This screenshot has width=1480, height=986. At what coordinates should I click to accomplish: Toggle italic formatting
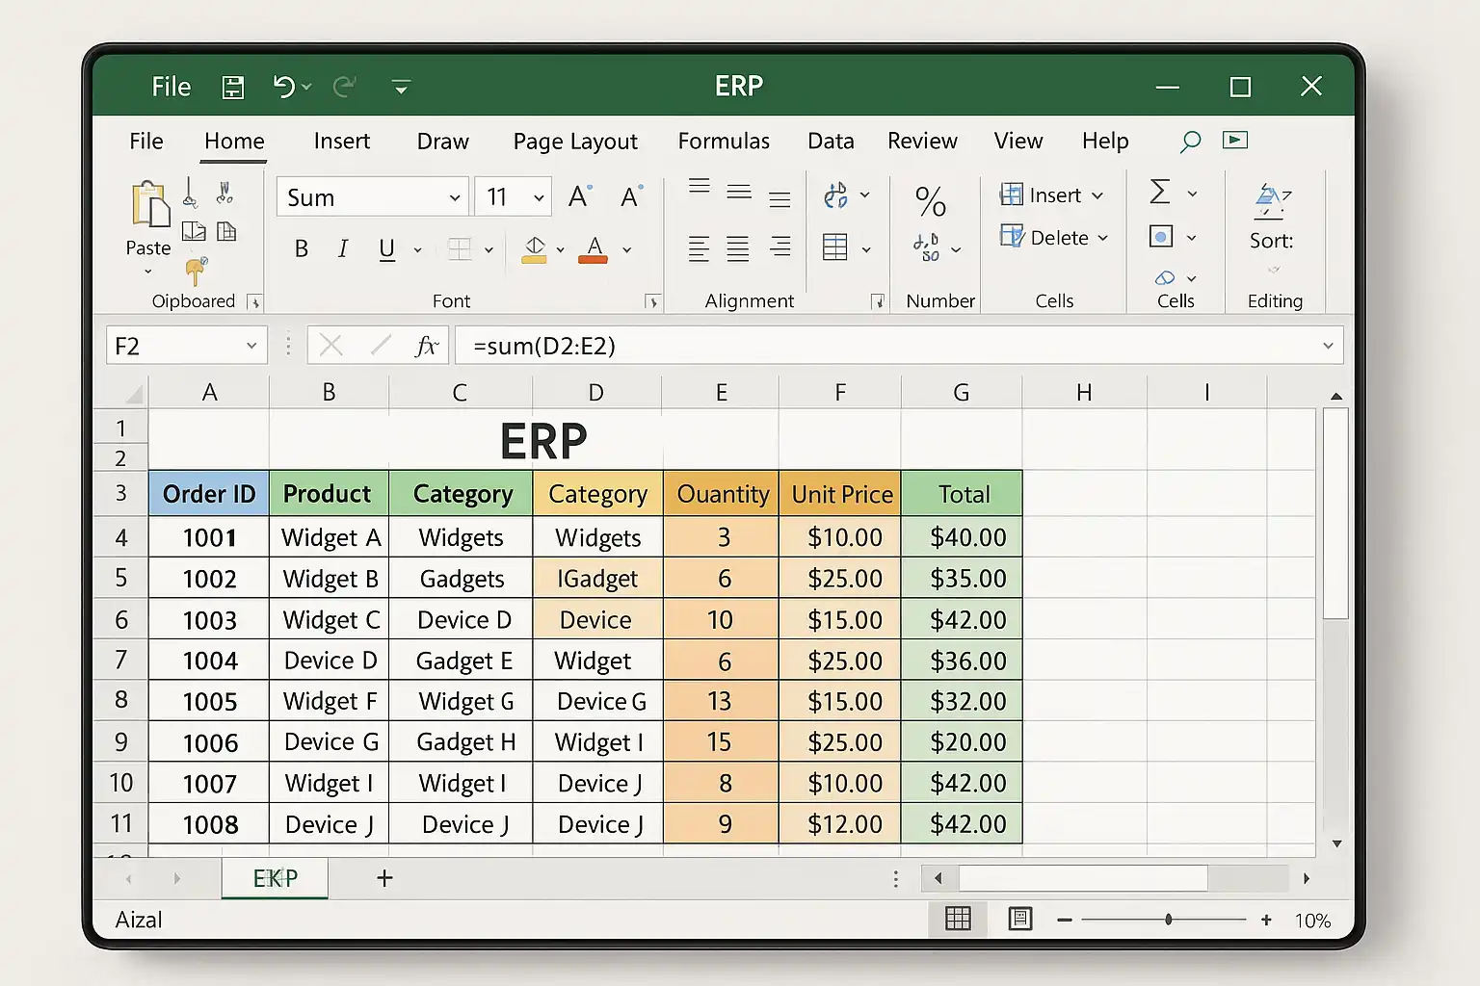(343, 249)
